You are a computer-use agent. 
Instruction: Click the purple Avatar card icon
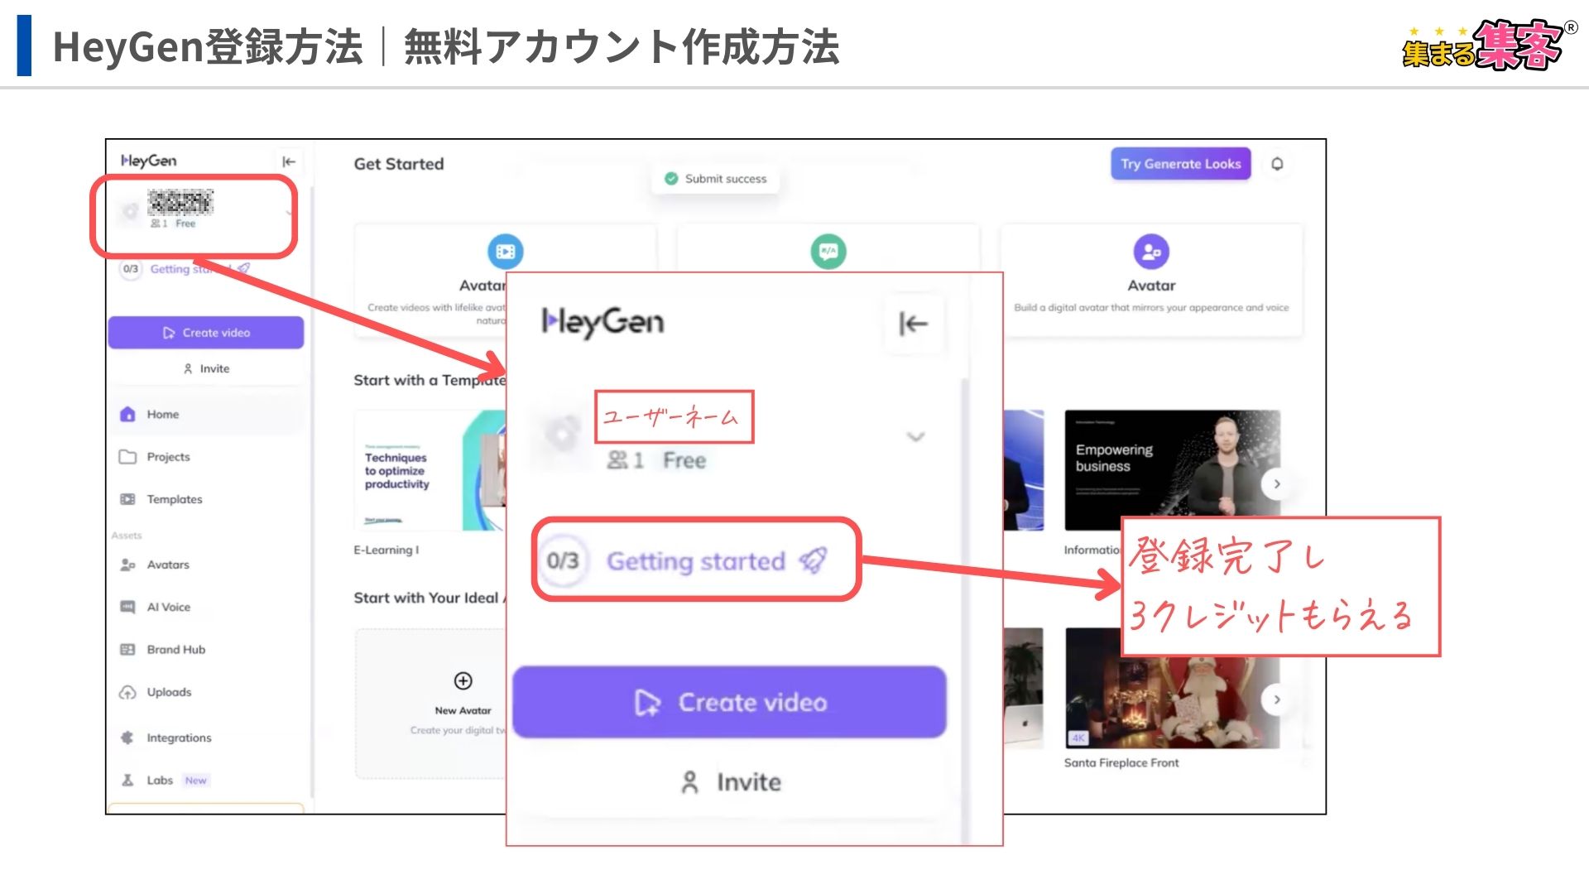click(1151, 252)
